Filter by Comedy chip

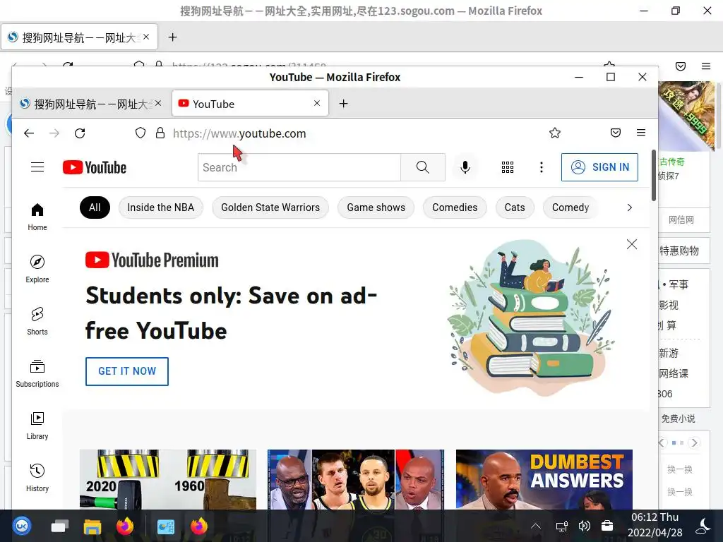point(570,207)
